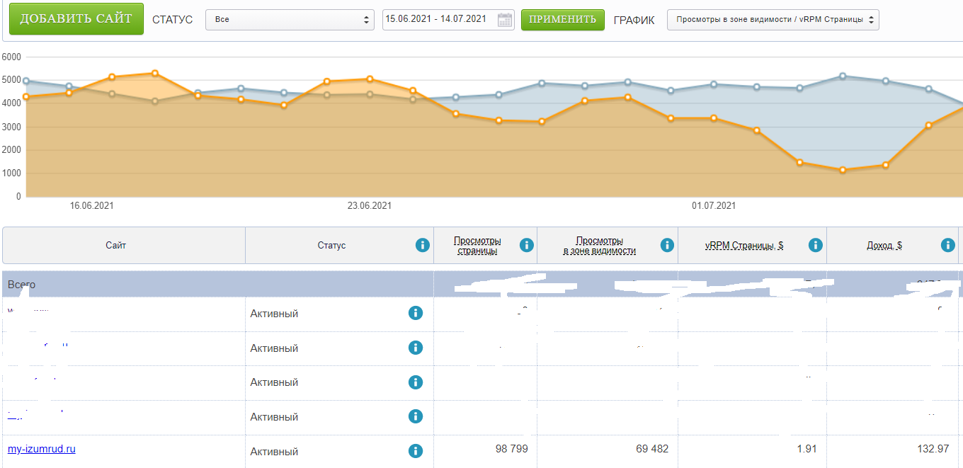Image resolution: width=963 pixels, height=468 pixels.
Task: Open the my-izumrud.ru site link
Action: click(x=41, y=449)
